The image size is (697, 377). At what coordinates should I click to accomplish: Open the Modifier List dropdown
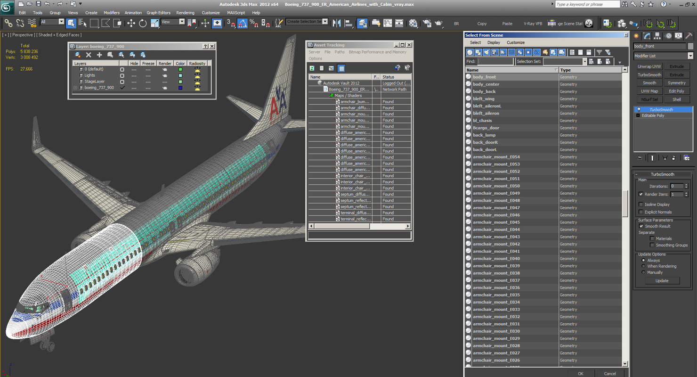click(663, 56)
